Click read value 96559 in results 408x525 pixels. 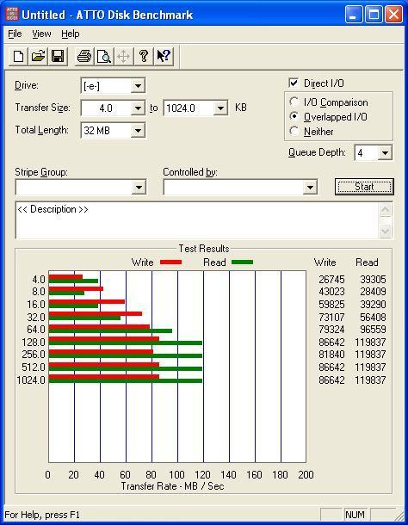point(373,330)
